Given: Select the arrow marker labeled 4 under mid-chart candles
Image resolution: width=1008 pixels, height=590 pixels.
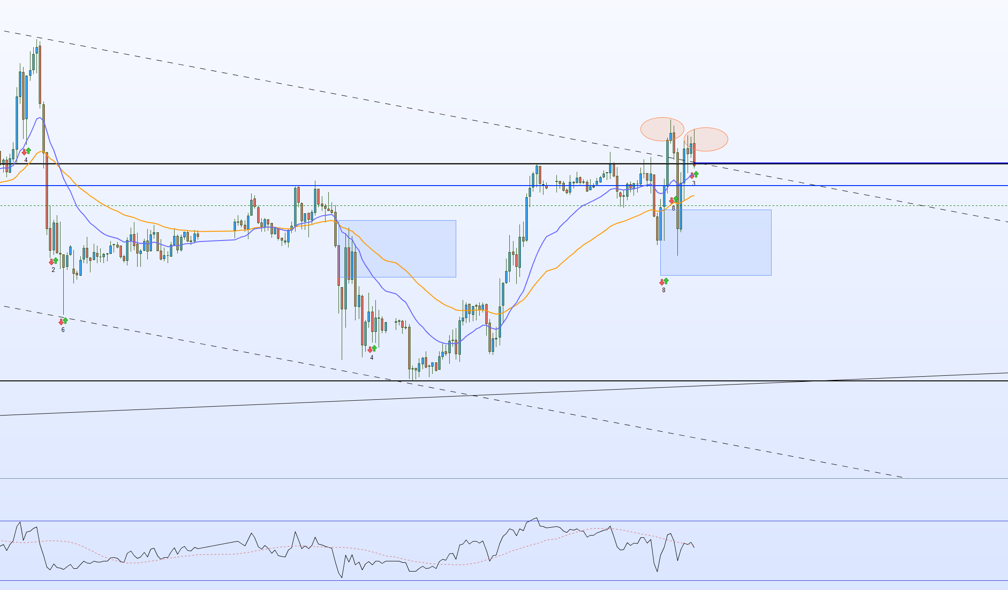Looking at the screenshot, I should pyautogui.click(x=372, y=349).
